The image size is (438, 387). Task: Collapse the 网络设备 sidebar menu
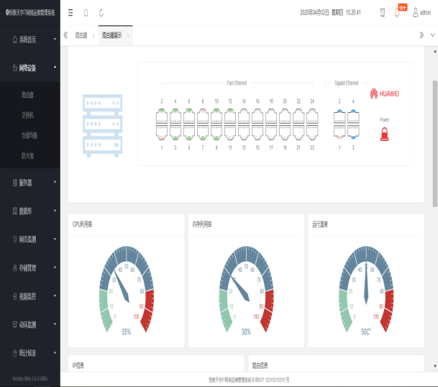point(30,68)
